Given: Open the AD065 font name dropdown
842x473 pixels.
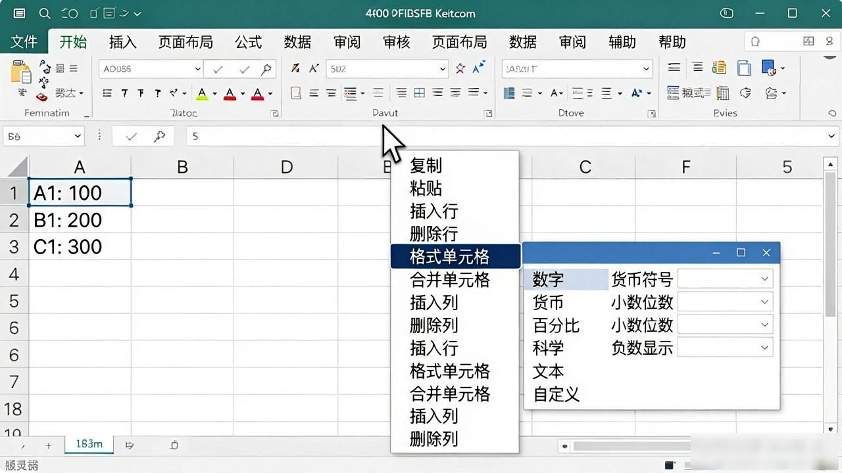Looking at the screenshot, I should click(x=197, y=69).
